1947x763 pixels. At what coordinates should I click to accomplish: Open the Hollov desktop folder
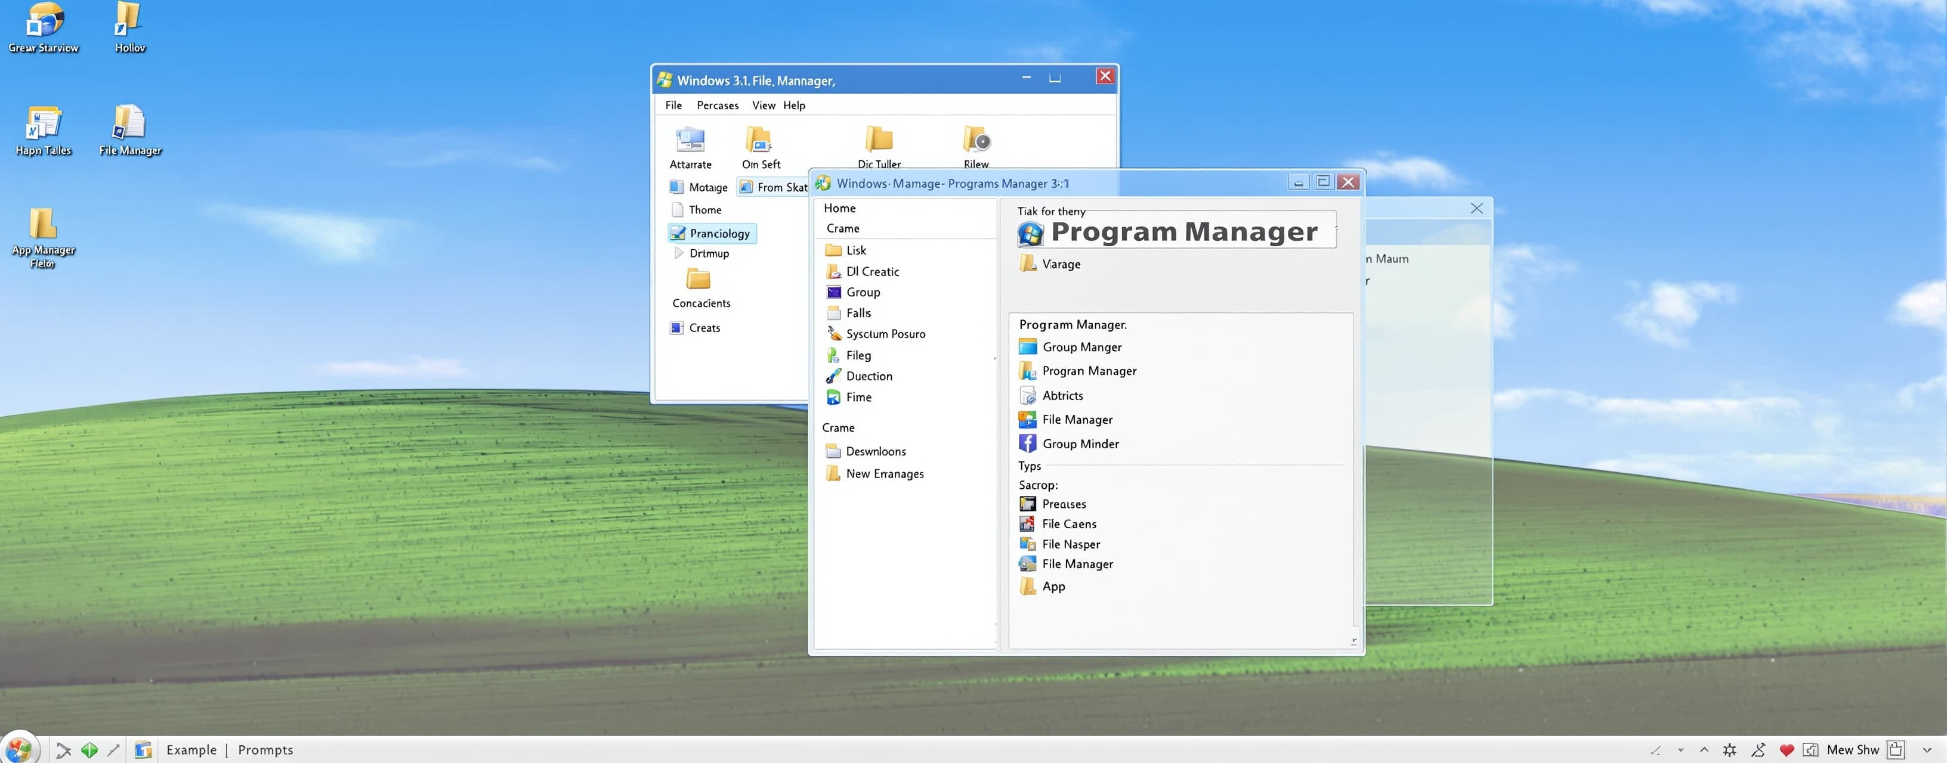coord(129,27)
